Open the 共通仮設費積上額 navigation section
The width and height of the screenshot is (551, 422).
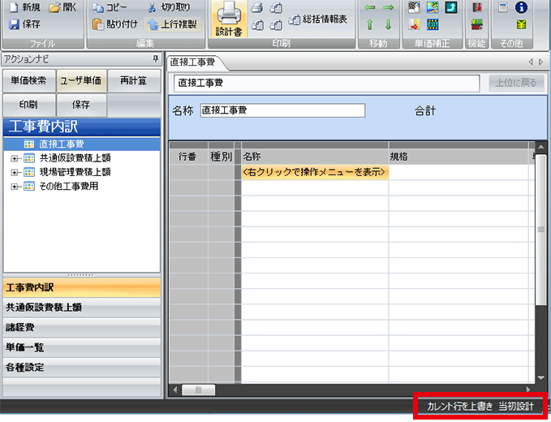(x=81, y=308)
